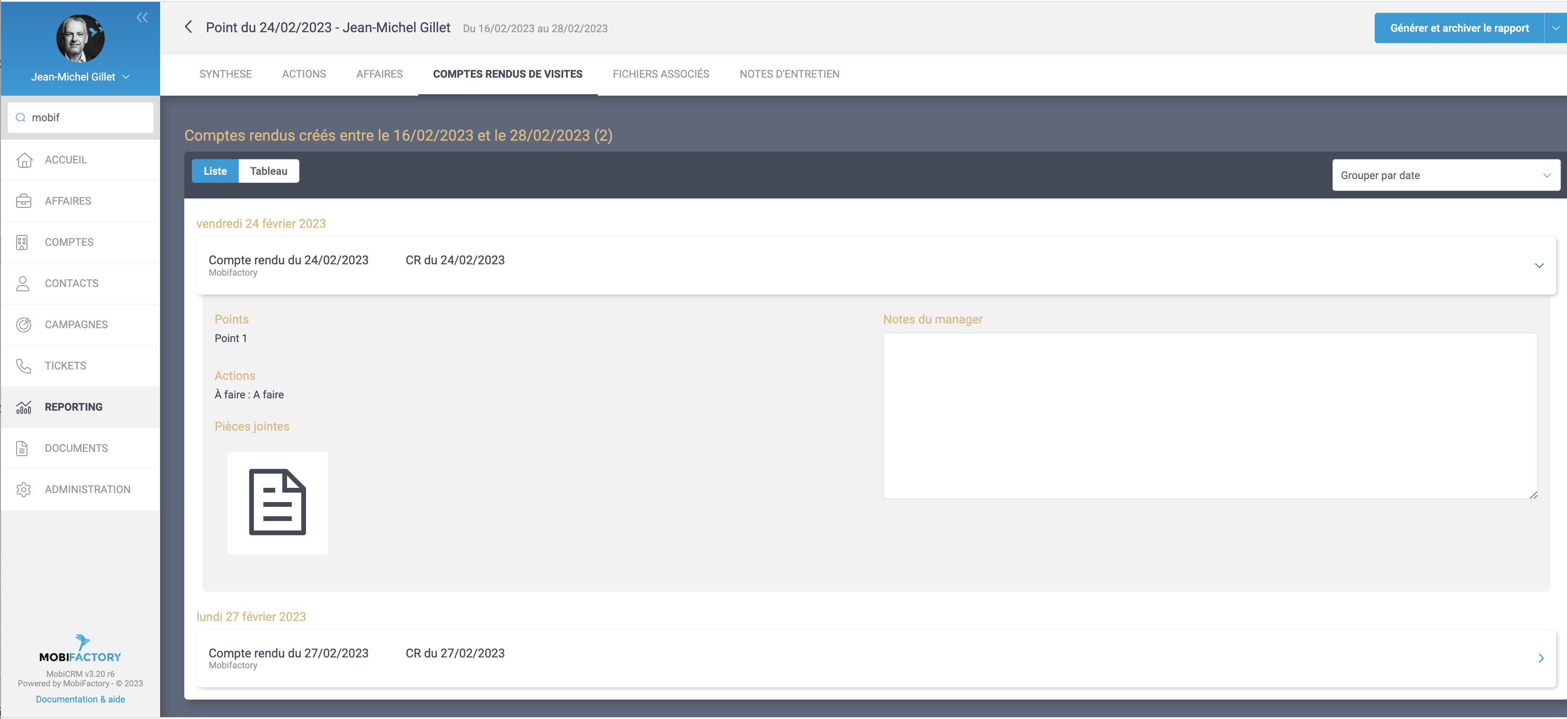Click Générer et archiver le rapport button
The width and height of the screenshot is (1567, 719).
1459,28
